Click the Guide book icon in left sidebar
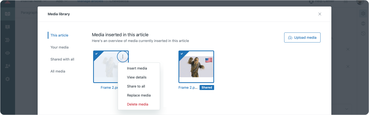The width and height of the screenshot is (369, 115). [8, 14]
